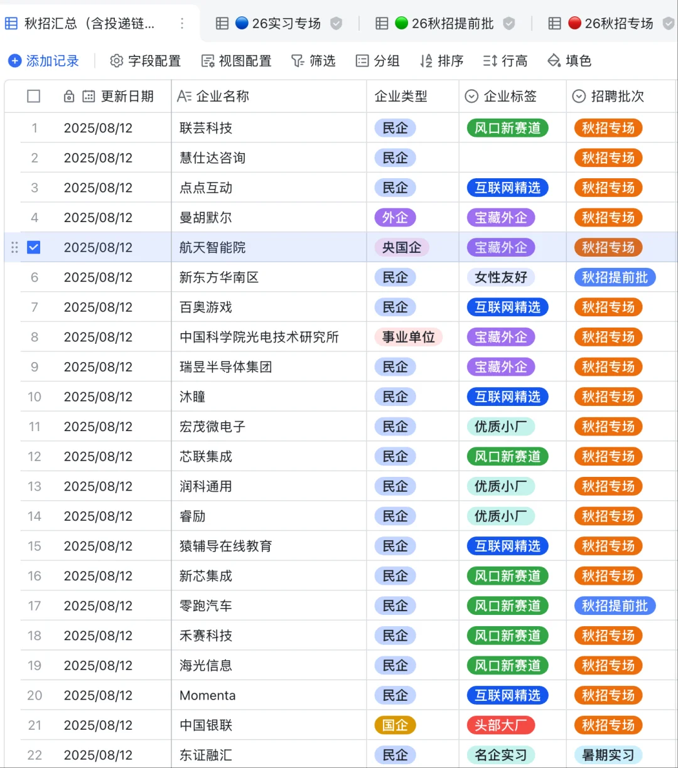This screenshot has width=678, height=768.
Task: Click the lock icon in 更新日期 header
Action: click(69, 97)
